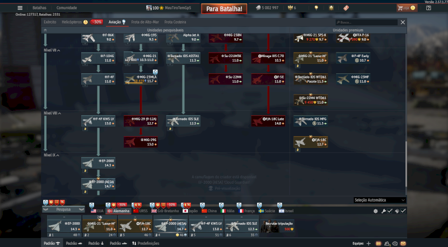Select the EUA nation tab

point(97,211)
